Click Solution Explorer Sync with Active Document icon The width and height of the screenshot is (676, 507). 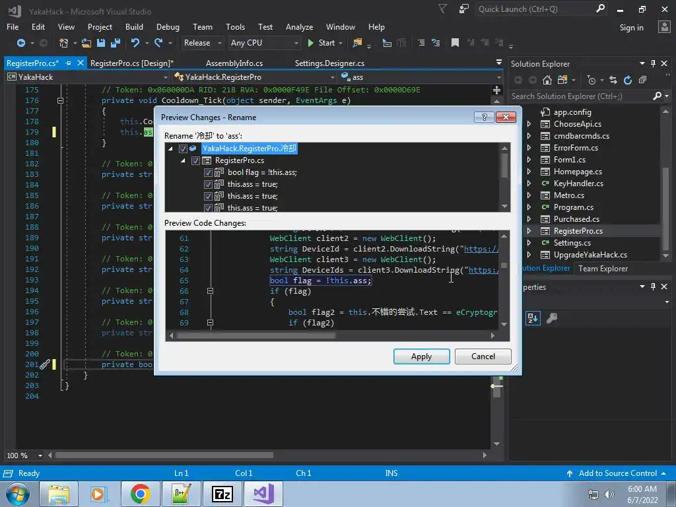point(613,80)
